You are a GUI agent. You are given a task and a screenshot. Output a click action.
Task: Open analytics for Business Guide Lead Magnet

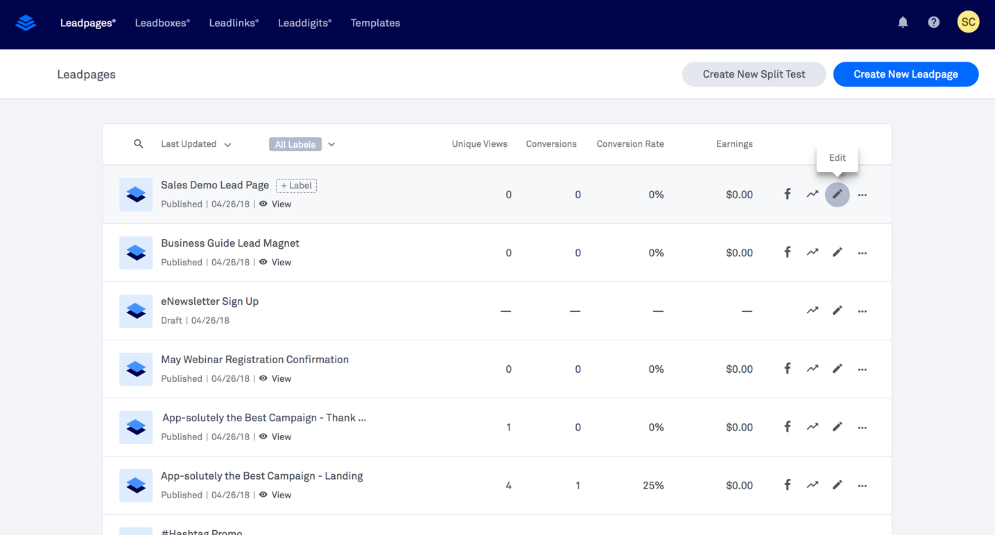[813, 253]
